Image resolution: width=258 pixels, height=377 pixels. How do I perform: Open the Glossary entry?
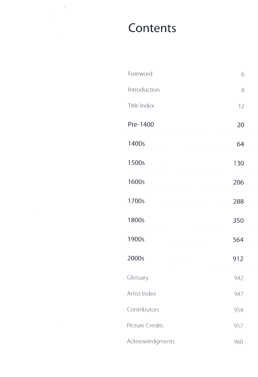[138, 278]
